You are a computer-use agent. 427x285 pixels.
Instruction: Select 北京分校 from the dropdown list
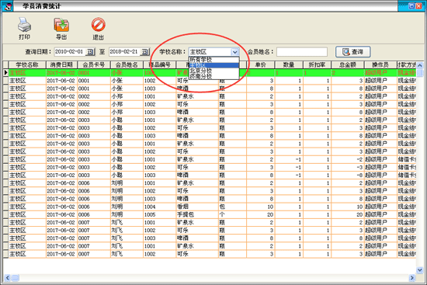point(213,71)
